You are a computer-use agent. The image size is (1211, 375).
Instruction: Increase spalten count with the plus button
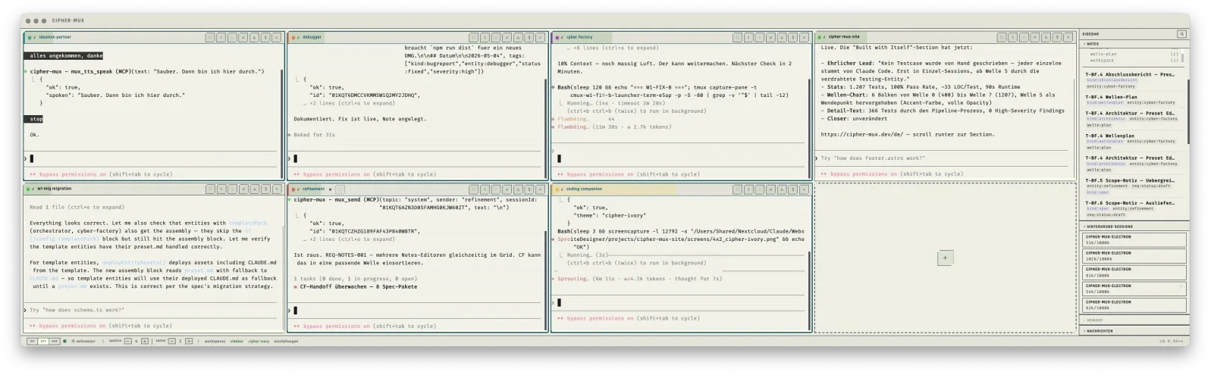tap(145, 341)
